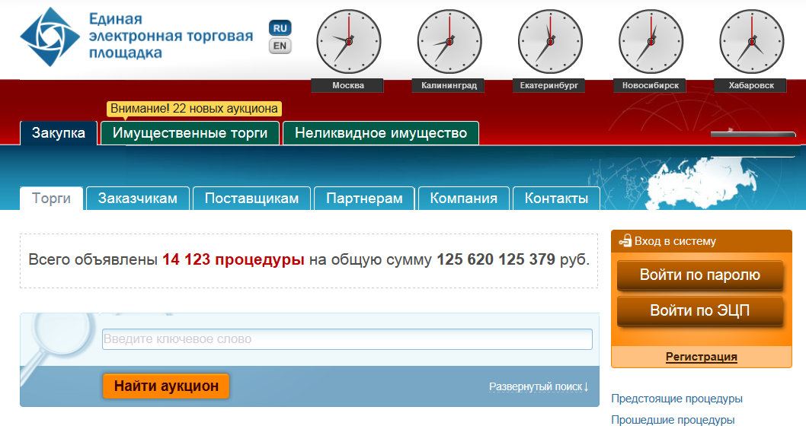The height and width of the screenshot is (429, 806).
Task: Expand Развернутый поиск advanced search
Action: coord(539,387)
